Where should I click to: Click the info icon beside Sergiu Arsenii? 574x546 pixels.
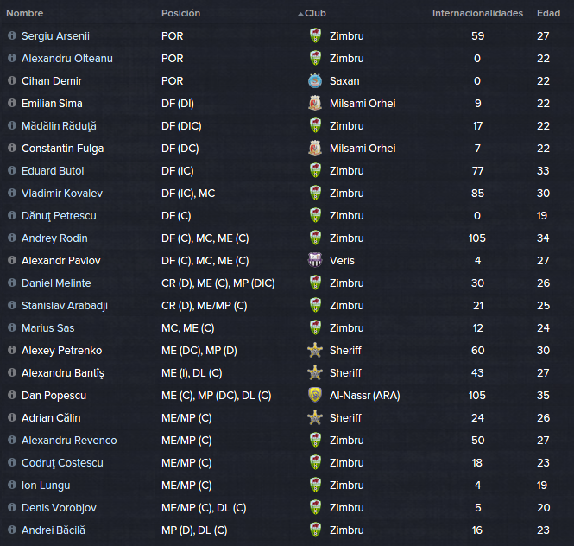(x=12, y=35)
